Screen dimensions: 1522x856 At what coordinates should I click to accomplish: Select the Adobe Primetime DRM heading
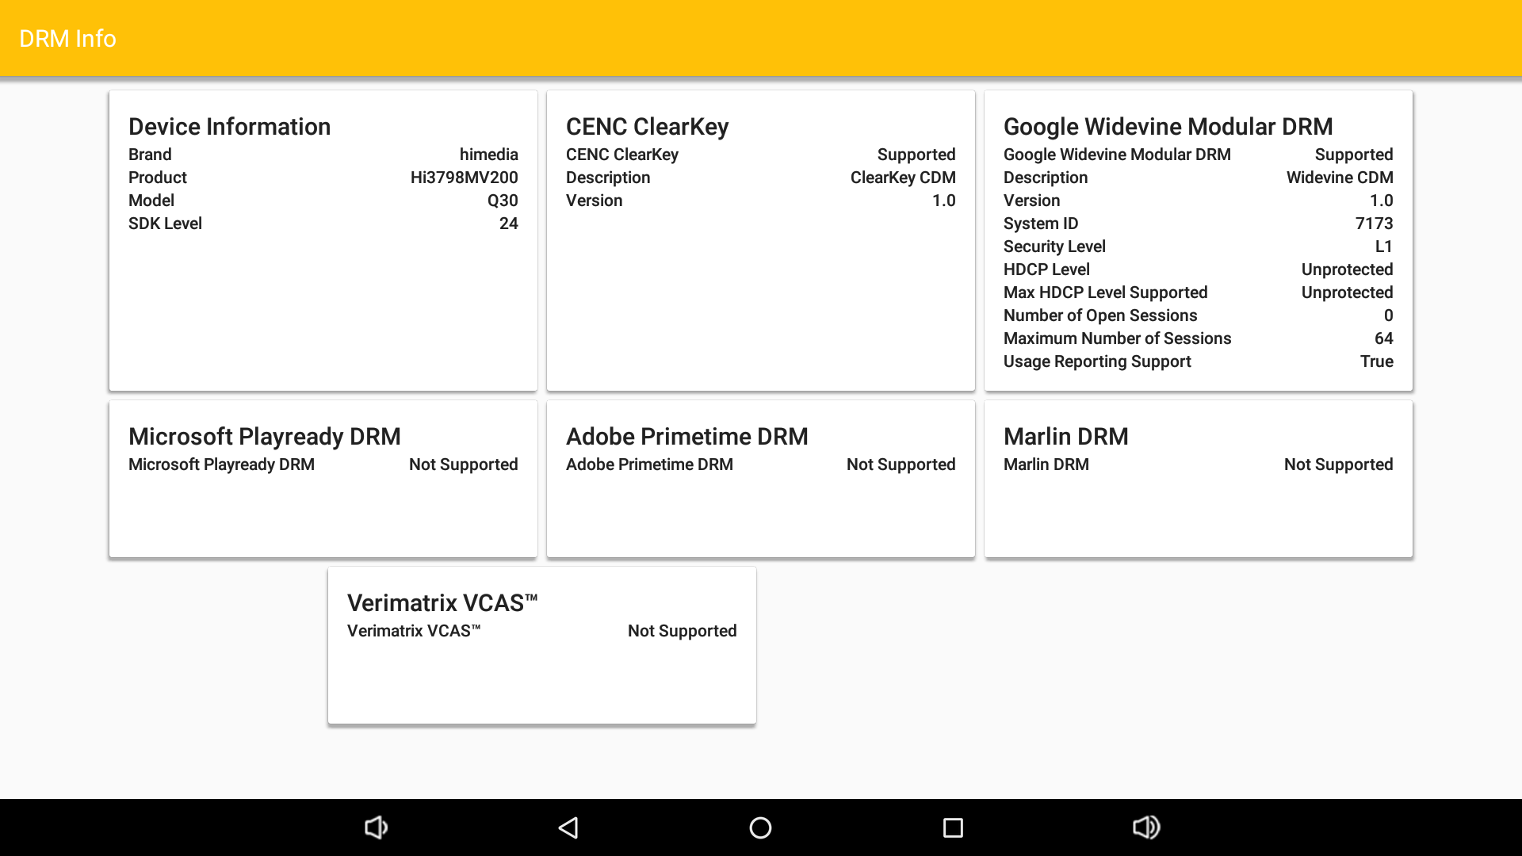686,437
